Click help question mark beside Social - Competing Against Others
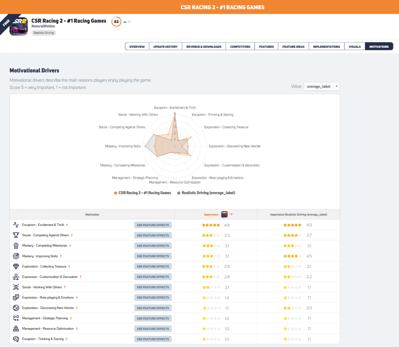 tap(72, 235)
